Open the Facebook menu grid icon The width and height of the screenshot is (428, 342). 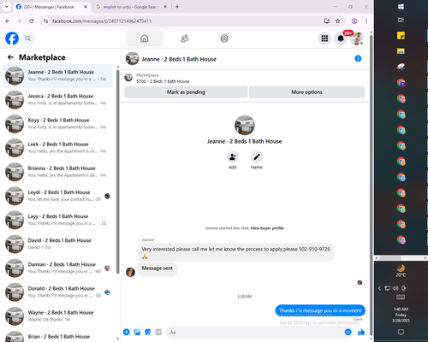[324, 38]
